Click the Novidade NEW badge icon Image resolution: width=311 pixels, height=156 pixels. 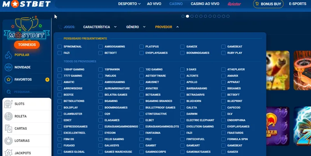(x=9, y=67)
